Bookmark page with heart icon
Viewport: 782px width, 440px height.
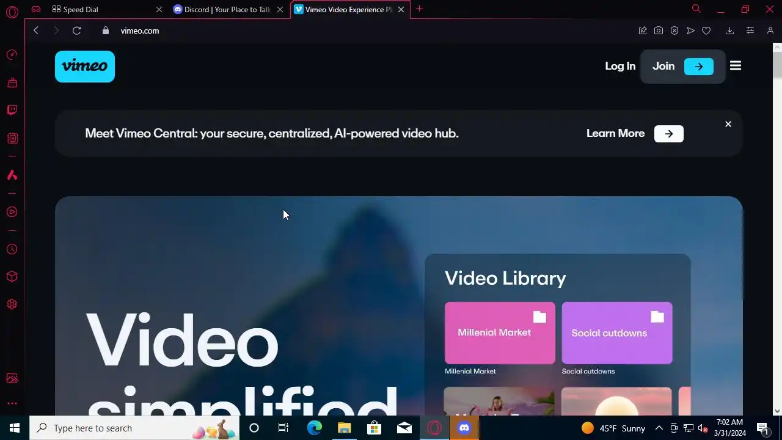click(x=706, y=31)
